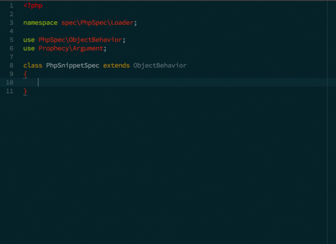Click the 'use' keyword on line 6

click(29, 48)
